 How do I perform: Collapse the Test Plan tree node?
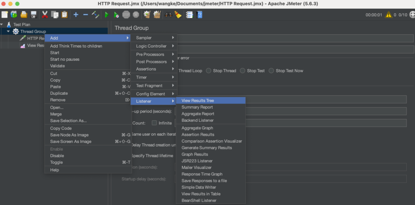2,24
